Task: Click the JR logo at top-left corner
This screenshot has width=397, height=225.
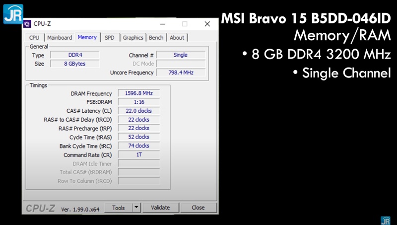Action: pos(13,14)
